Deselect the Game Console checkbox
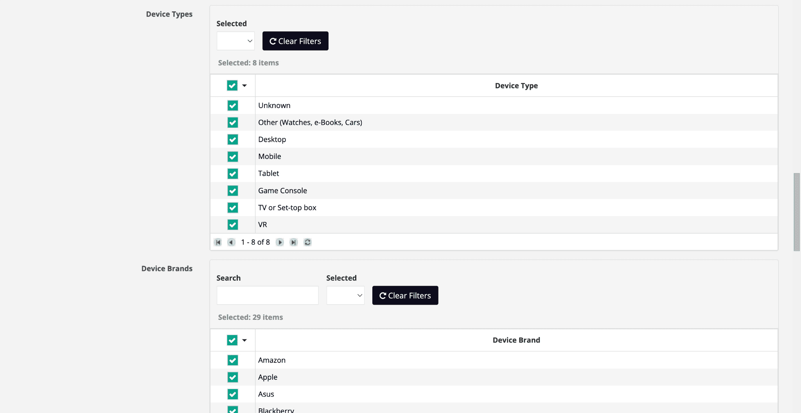Viewport: 801px width, 413px height. coord(233,191)
